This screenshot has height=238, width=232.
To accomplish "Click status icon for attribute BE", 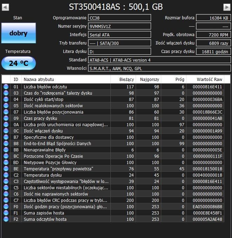I will pyautogui.click(x=6, y=169).
